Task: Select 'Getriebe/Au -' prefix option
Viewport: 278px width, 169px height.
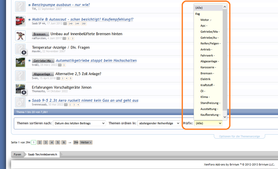Action: tap(208, 38)
